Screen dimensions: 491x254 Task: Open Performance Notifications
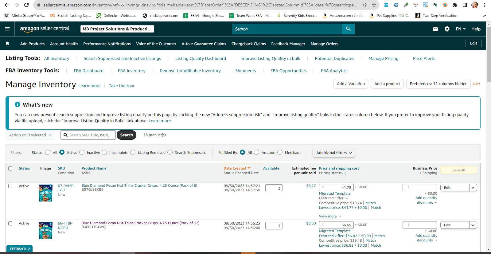107,44
